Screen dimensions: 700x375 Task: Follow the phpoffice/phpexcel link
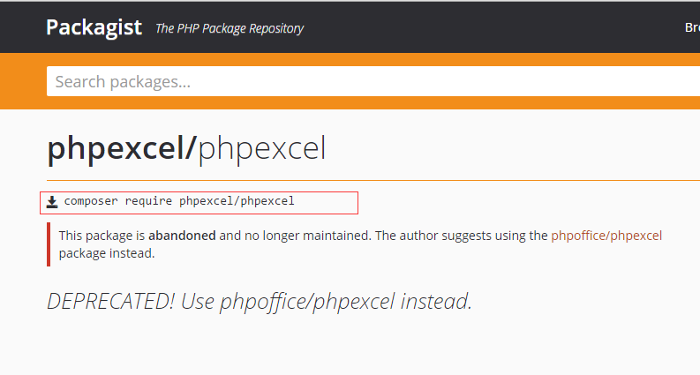pyautogui.click(x=606, y=236)
